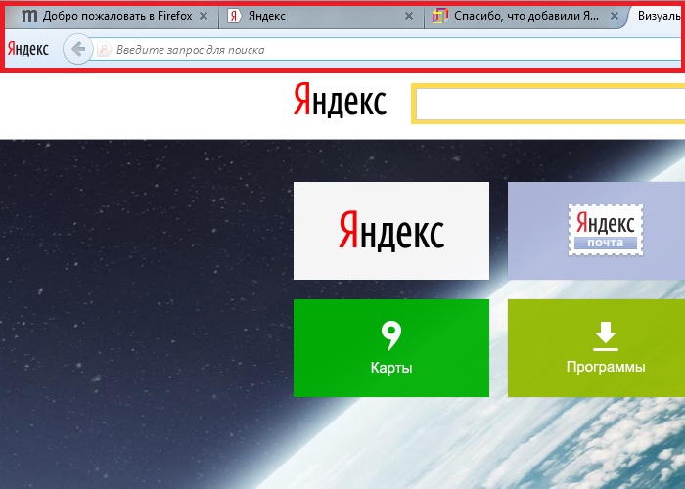Open the white Яндекс bookmark tile
This screenshot has width=685, height=489.
pos(391,231)
